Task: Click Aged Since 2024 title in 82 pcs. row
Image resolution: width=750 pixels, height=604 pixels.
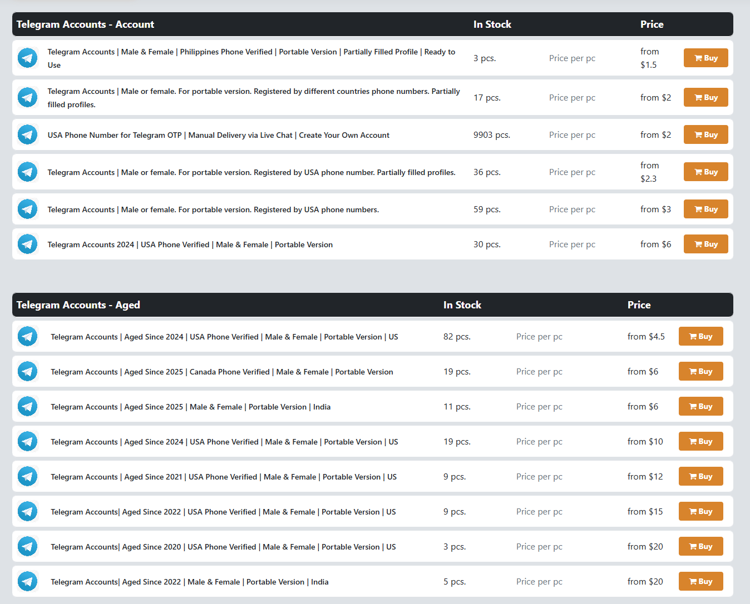Action: 224,337
